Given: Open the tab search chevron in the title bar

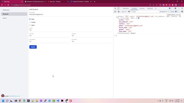Looking at the screenshot, I should click(168, 1).
